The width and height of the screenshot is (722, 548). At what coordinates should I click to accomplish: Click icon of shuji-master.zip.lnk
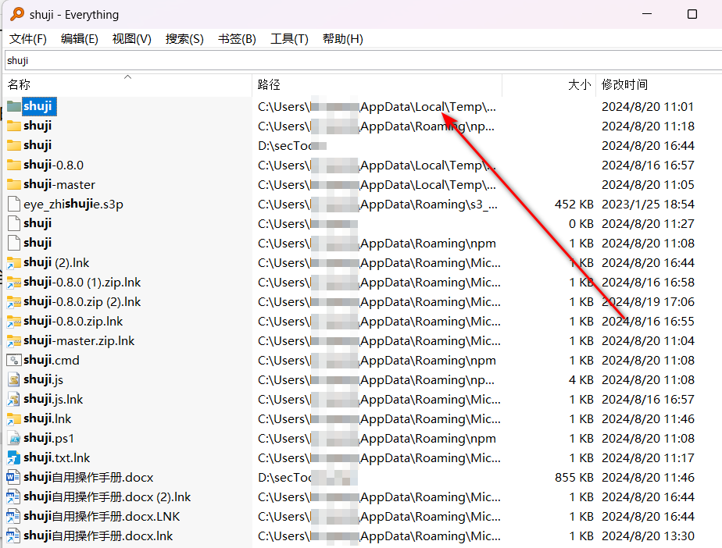(14, 341)
